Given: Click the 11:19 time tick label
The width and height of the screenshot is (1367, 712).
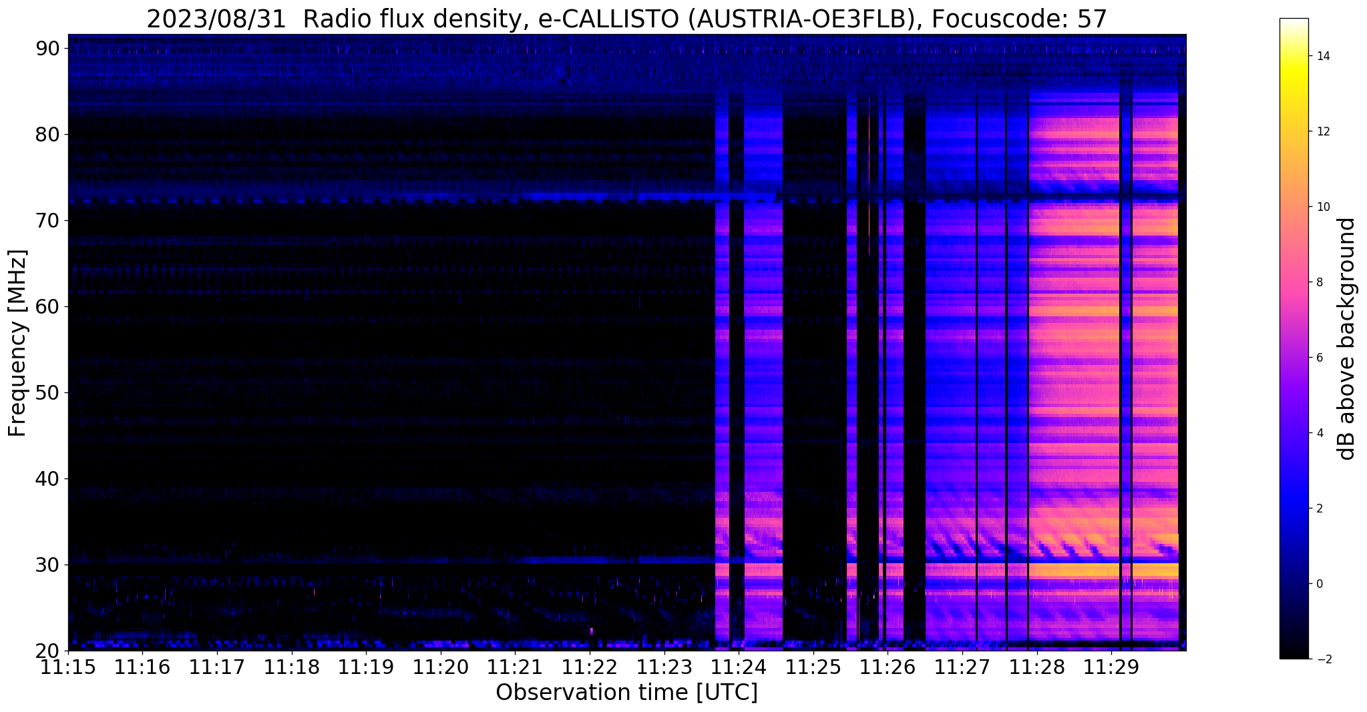Looking at the screenshot, I should (366, 667).
